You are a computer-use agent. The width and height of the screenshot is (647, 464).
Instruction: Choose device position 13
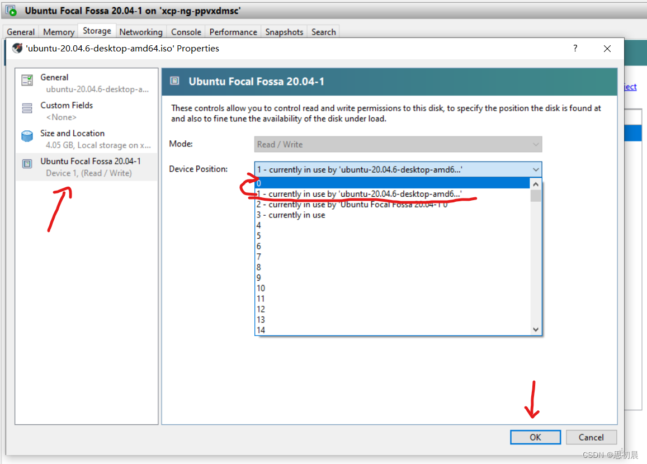click(393, 320)
